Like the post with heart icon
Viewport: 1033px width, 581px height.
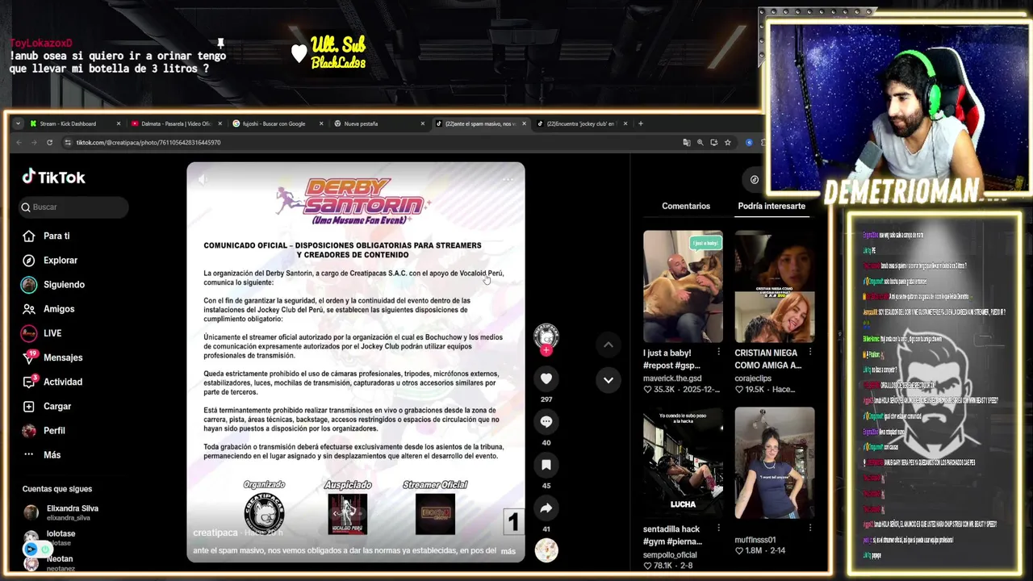546,378
